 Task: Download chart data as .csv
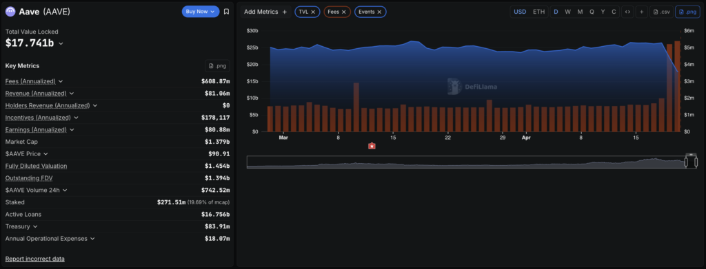pyautogui.click(x=661, y=12)
